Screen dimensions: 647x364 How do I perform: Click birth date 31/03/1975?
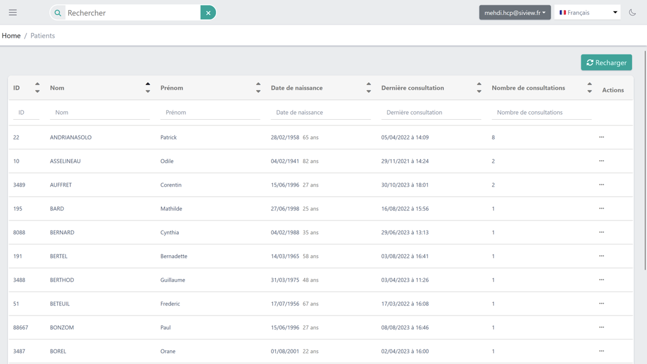pos(285,280)
